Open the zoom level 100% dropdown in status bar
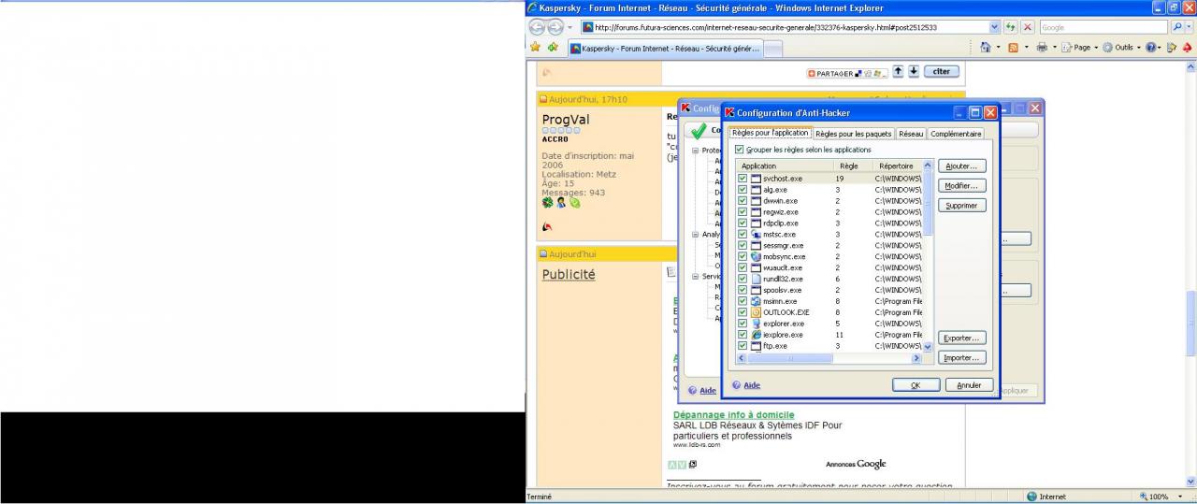 click(1179, 497)
